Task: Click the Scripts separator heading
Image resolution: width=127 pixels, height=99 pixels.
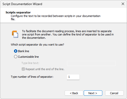Action: point(18,12)
